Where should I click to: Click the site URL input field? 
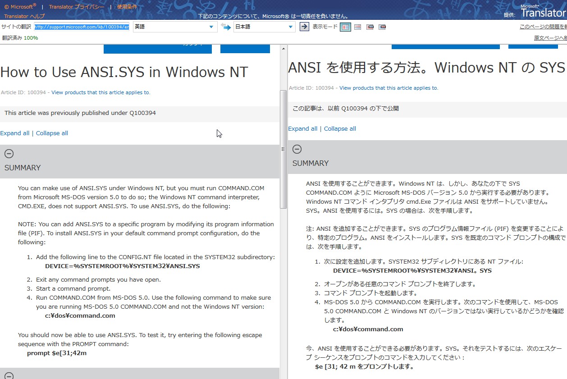pyautogui.click(x=82, y=27)
